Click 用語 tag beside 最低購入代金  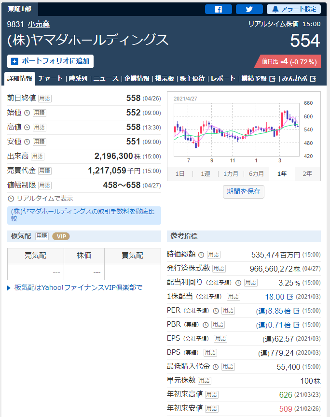[228, 366]
